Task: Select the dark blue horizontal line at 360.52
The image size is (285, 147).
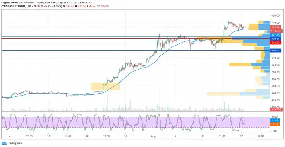Action: [136, 50]
